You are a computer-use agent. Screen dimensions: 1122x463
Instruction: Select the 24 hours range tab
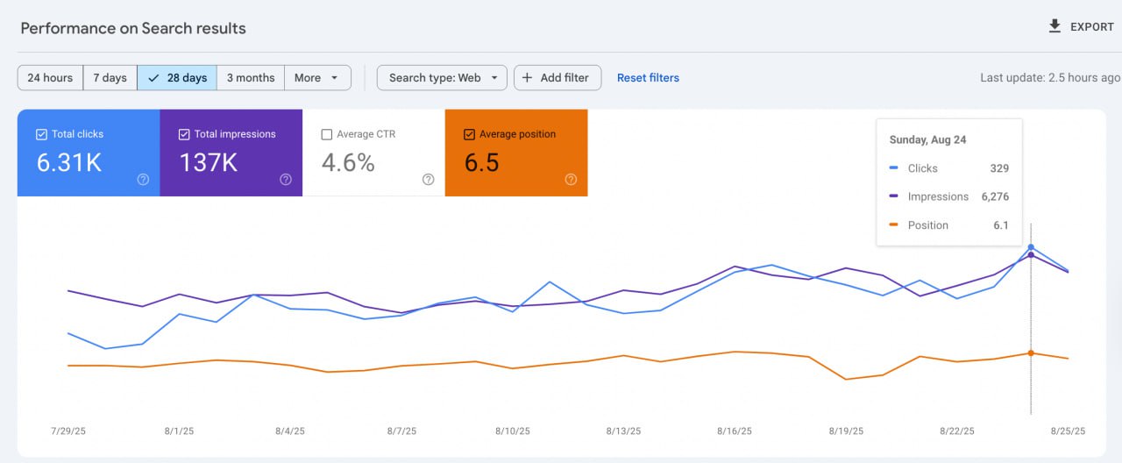[51, 78]
